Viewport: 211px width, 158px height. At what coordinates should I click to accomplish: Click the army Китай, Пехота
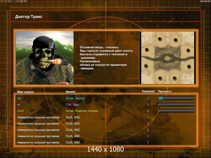[x=75, y=98]
